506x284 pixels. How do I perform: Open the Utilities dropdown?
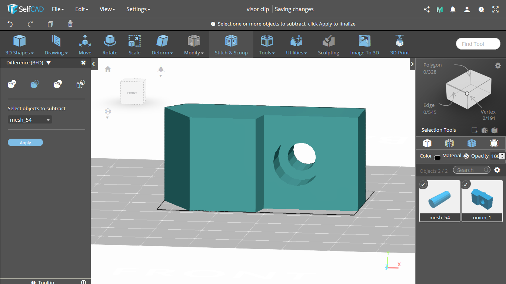click(x=296, y=44)
